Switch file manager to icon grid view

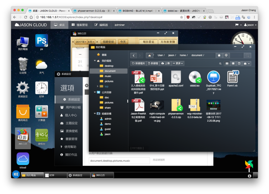coord(227,64)
